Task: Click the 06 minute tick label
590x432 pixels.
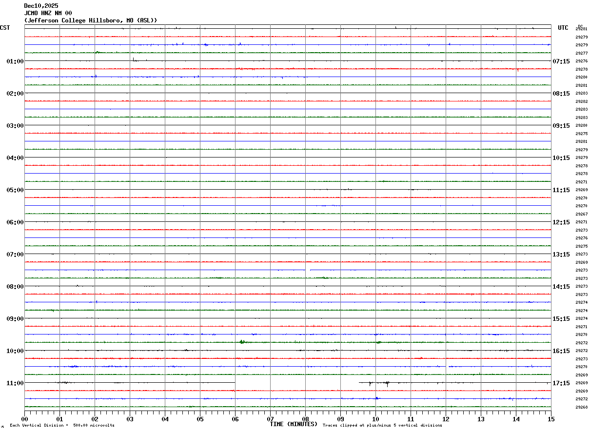Action: coord(235,419)
